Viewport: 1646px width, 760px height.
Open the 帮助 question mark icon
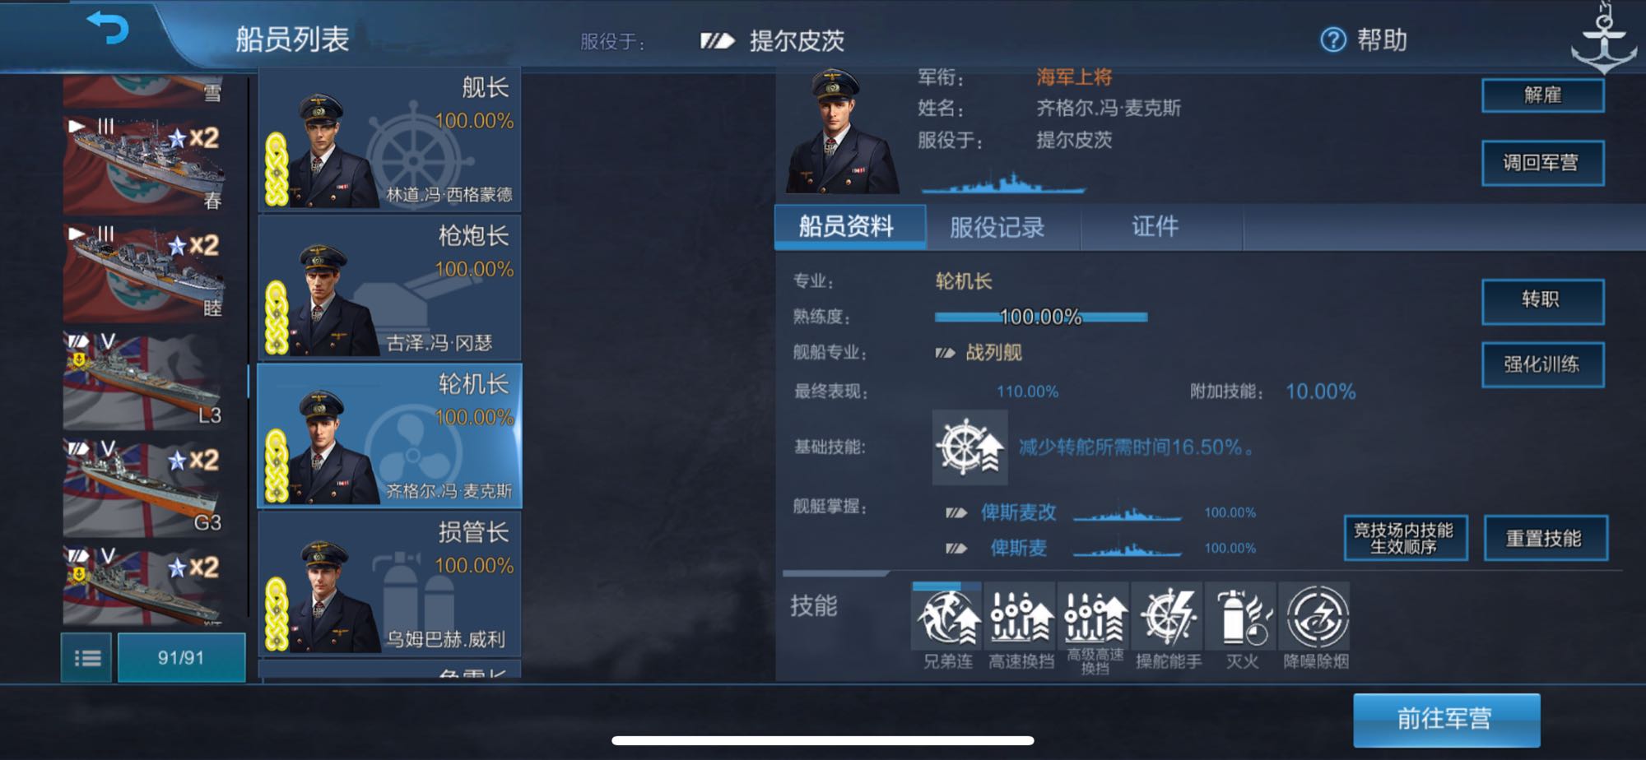click(1332, 39)
